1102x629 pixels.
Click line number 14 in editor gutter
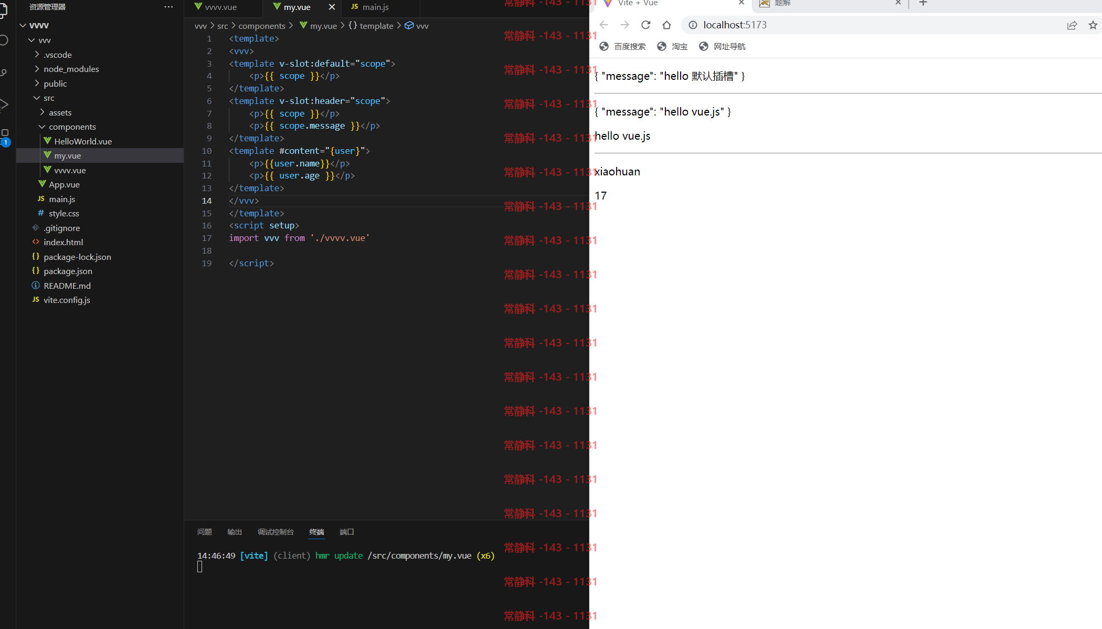click(207, 201)
